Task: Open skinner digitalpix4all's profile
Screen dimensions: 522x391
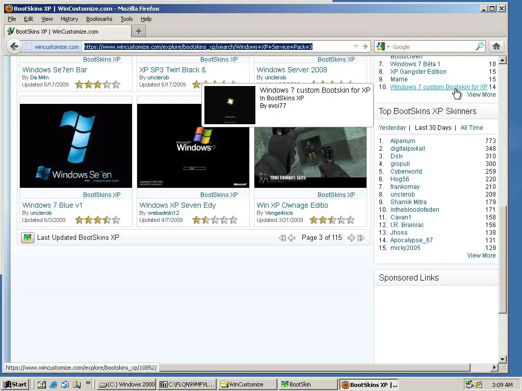Action: 407,149
